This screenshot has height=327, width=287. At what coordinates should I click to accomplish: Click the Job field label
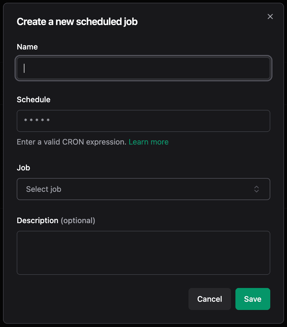click(23, 168)
